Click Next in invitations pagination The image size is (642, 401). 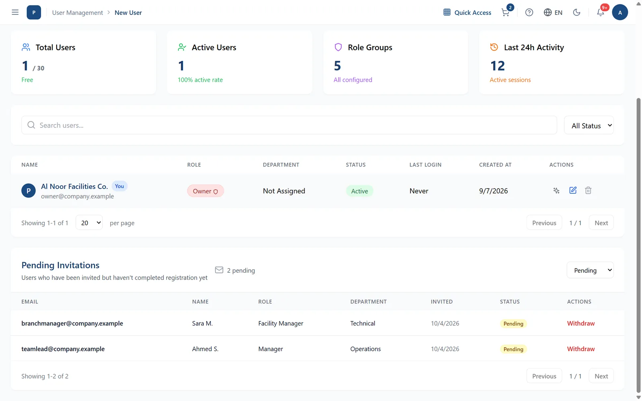(x=601, y=376)
